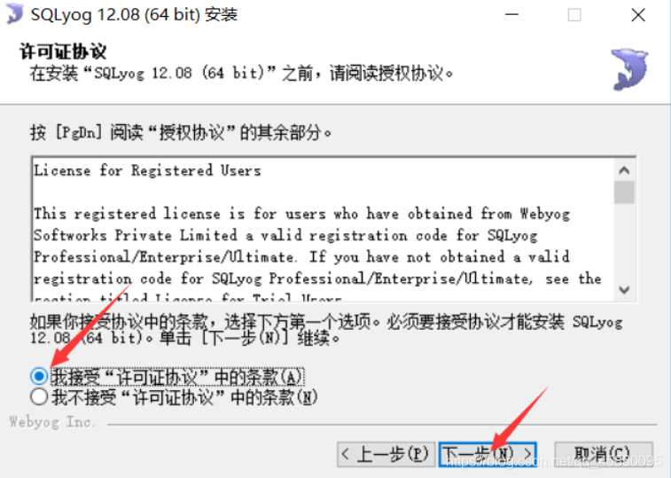Go back with the 上一步(P) button
The width and height of the screenshot is (671, 478).
[x=386, y=454]
